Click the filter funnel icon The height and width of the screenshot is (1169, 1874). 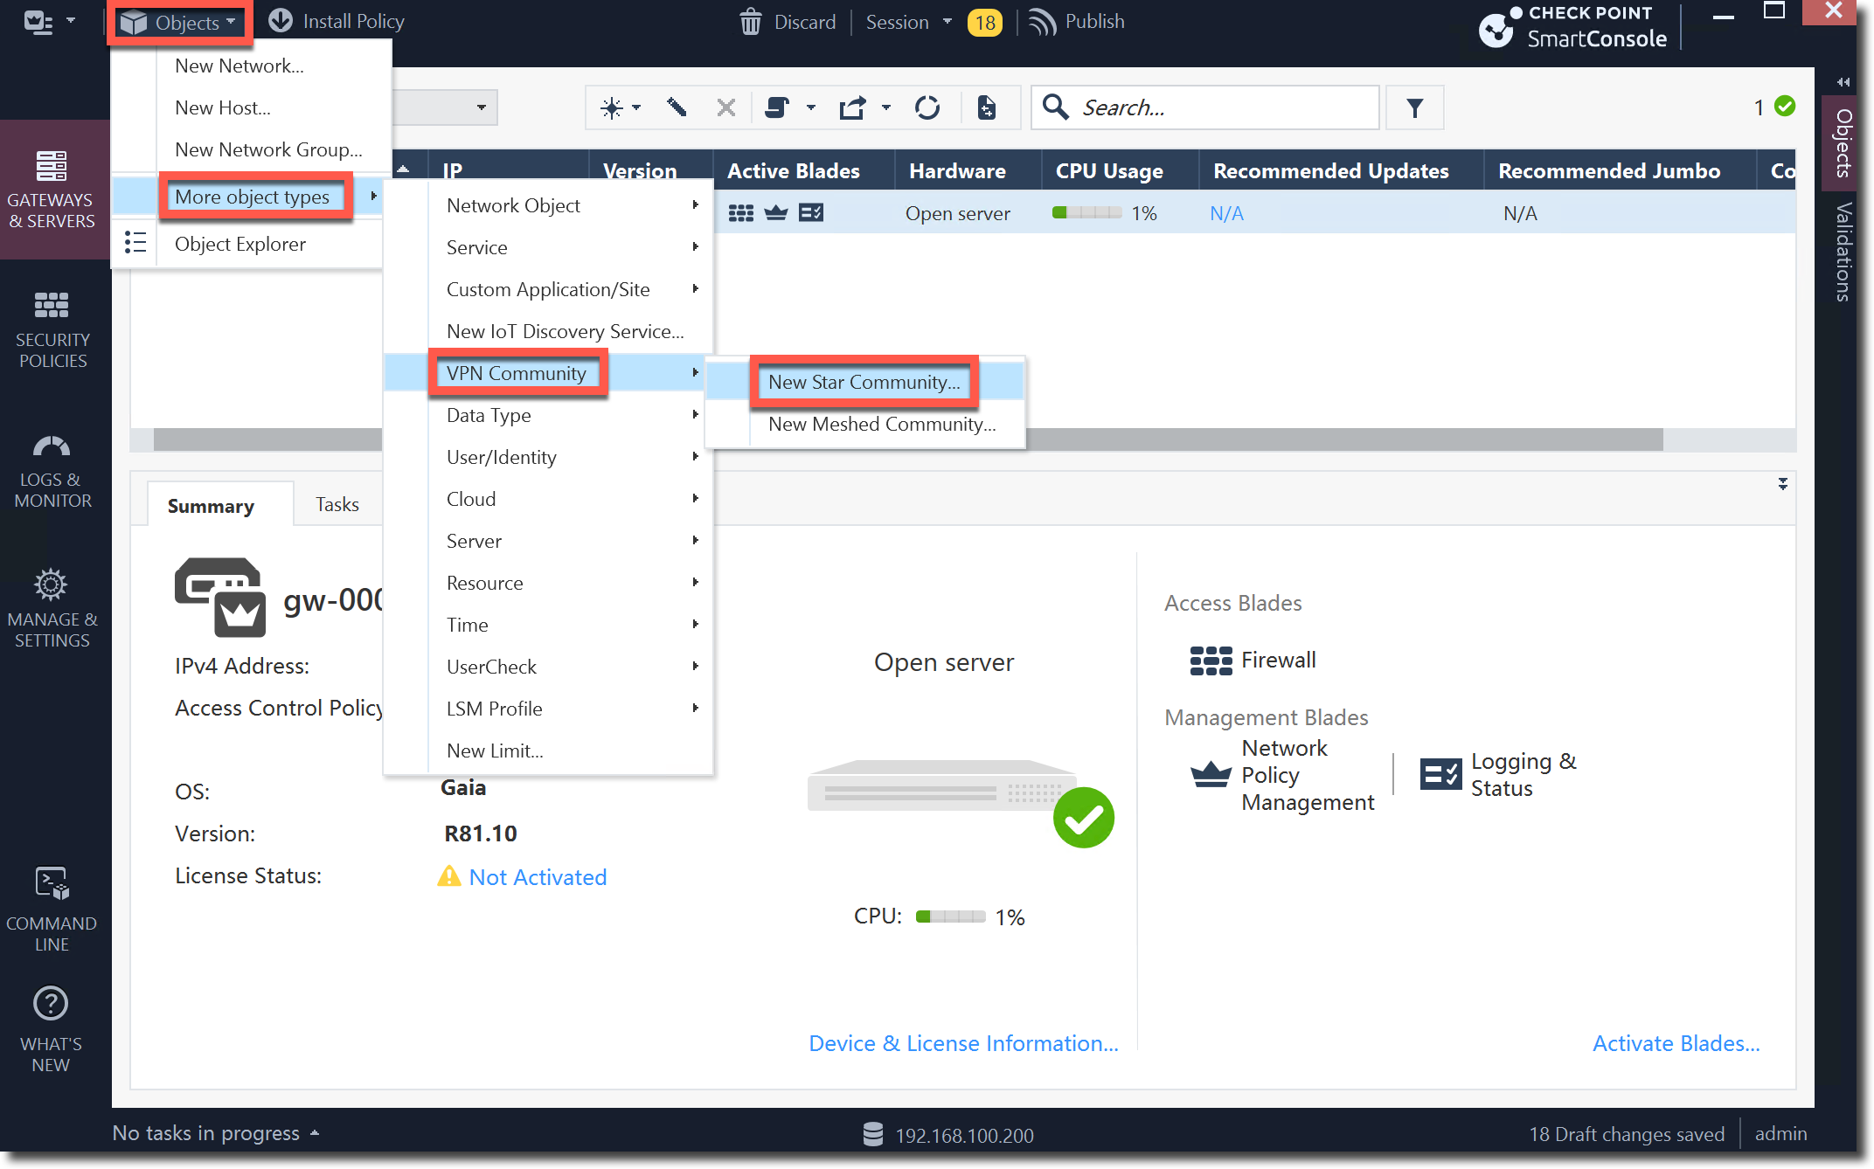(x=1414, y=107)
